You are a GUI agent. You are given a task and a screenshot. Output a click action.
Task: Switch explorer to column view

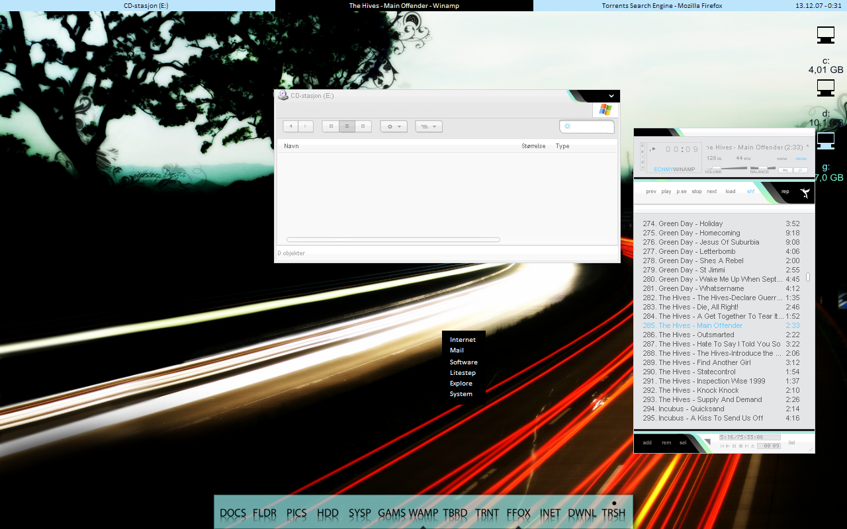[363, 126]
